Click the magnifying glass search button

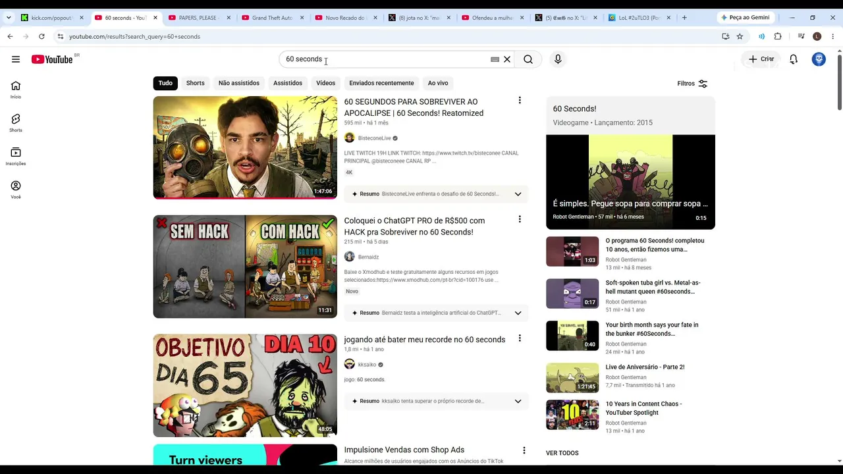click(x=528, y=59)
